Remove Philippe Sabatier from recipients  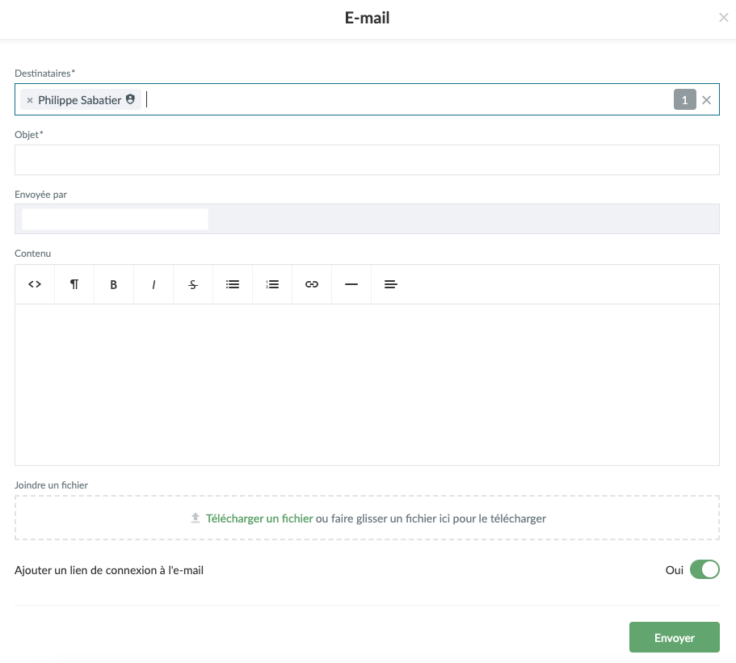(x=30, y=100)
